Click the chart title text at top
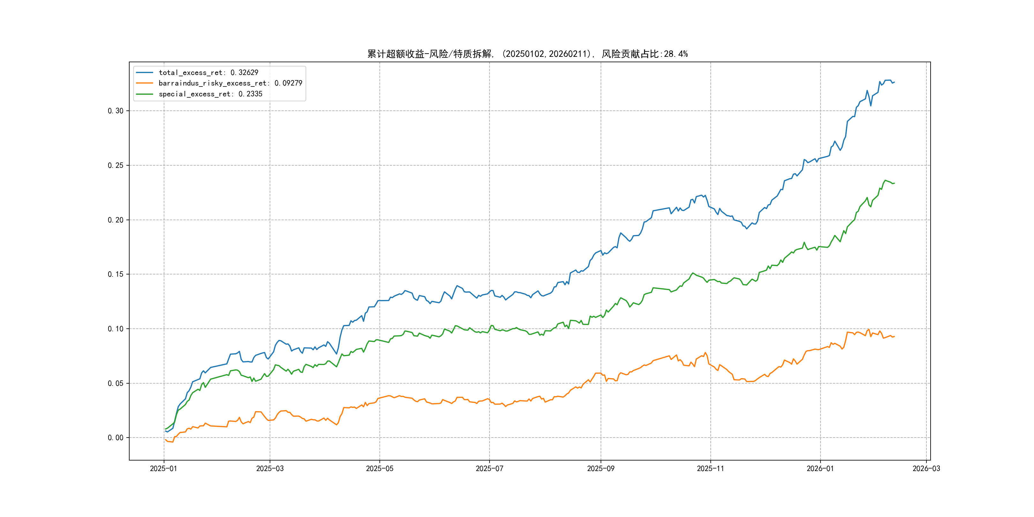The image size is (1034, 517). (x=528, y=54)
